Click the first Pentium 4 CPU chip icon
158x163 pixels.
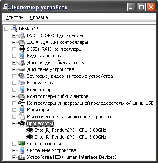(30, 130)
